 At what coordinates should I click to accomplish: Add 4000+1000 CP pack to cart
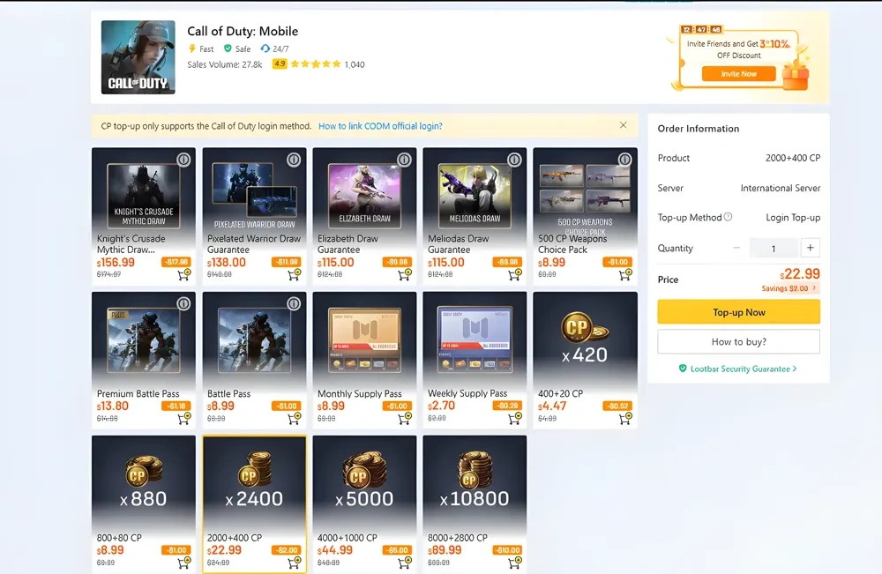click(405, 562)
